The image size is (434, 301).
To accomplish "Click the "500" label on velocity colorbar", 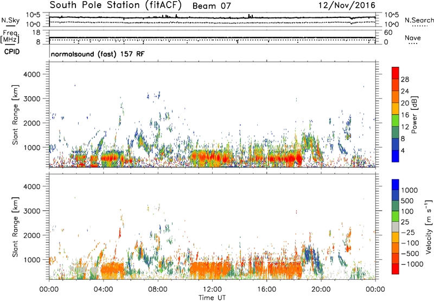I will (x=407, y=201).
